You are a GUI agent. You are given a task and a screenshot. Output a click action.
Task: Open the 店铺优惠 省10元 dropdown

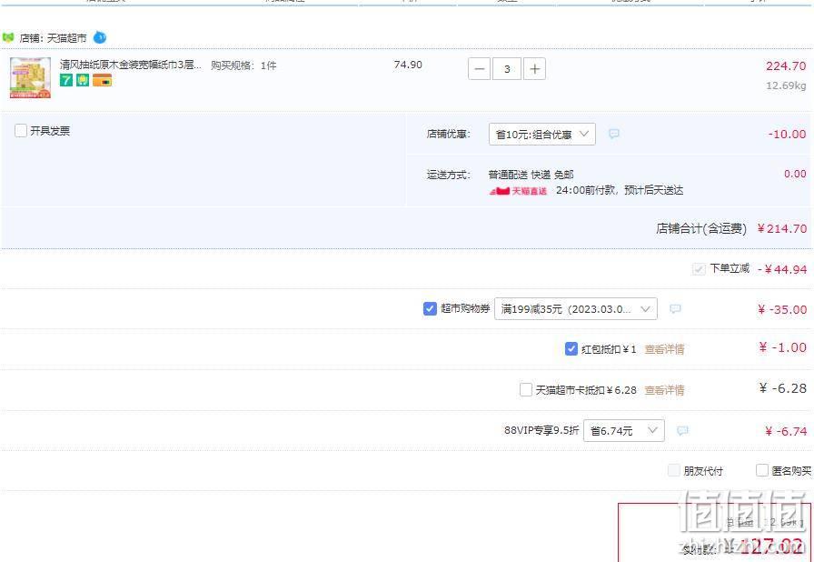(542, 134)
